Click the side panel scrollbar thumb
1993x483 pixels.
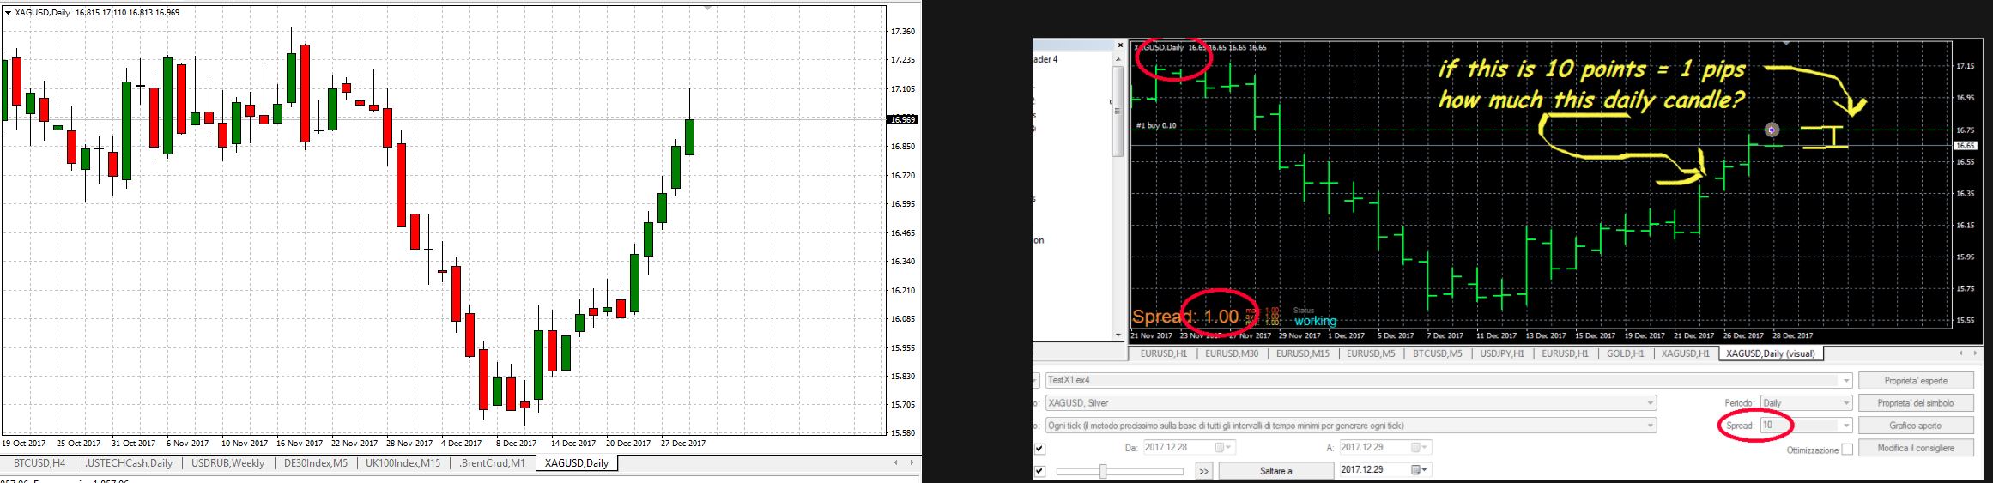click(x=1118, y=111)
